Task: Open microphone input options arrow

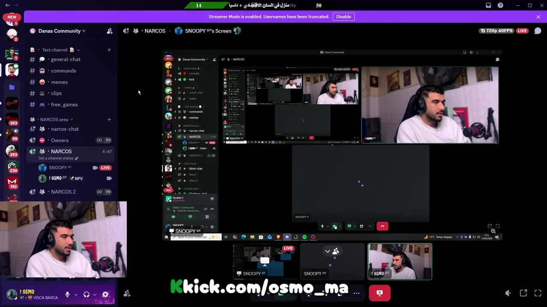Action: (76, 295)
